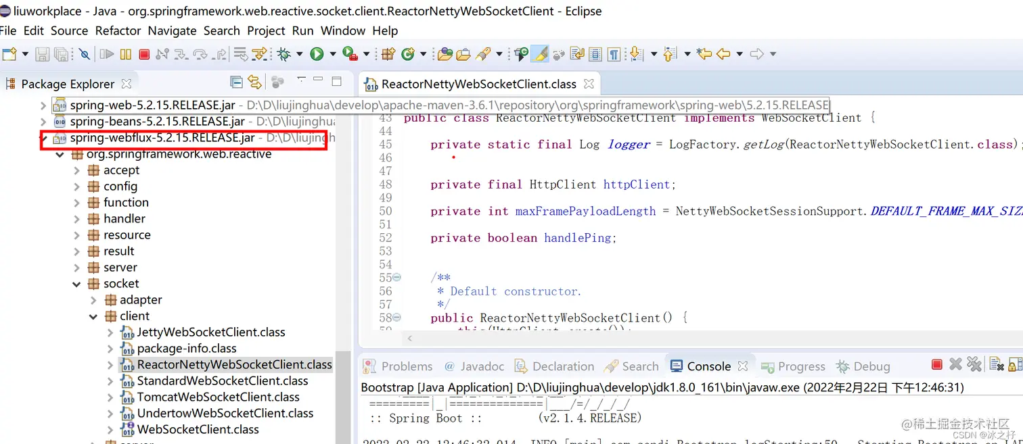Open the Navigate menu
Viewport: 1023px width, 444px height.
[x=173, y=30]
